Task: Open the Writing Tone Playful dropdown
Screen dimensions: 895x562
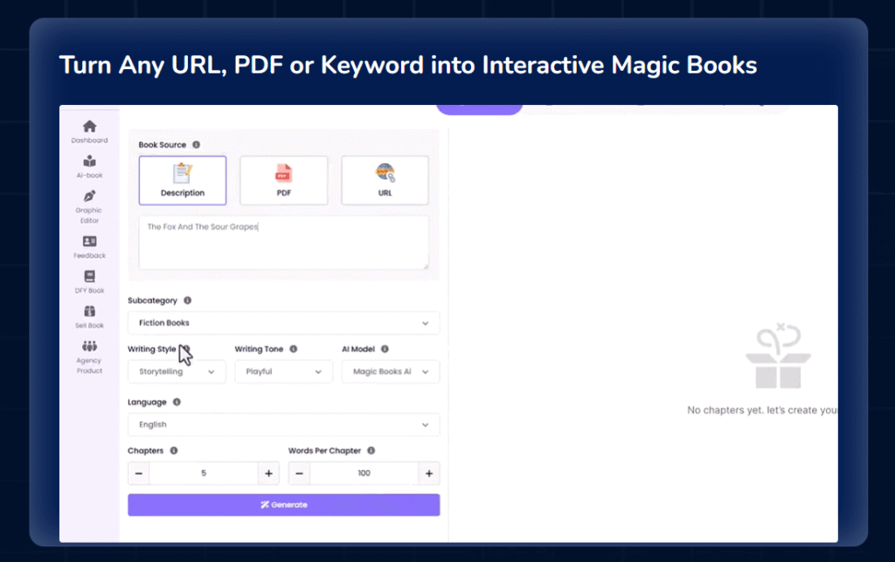Action: pyautogui.click(x=283, y=371)
